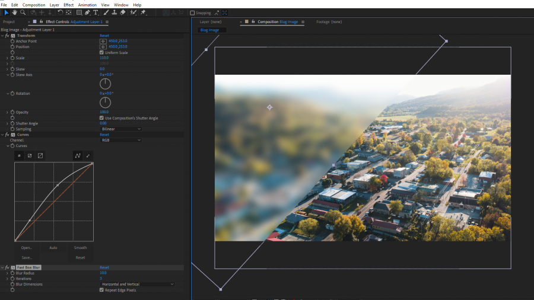Screen dimensions: 534x300
Task: Toggle the Fast Box Blur fx switch
Action: click(7, 267)
